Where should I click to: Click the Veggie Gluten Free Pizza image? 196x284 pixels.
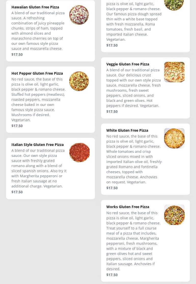(174, 72)
